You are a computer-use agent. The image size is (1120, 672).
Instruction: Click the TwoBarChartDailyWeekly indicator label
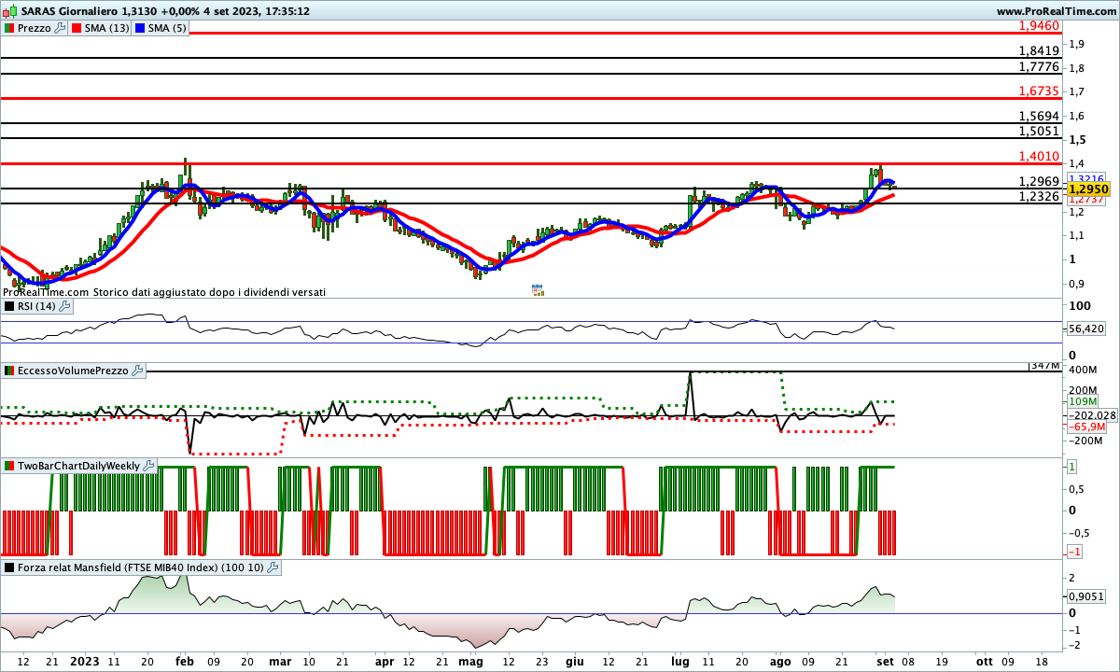click(78, 465)
